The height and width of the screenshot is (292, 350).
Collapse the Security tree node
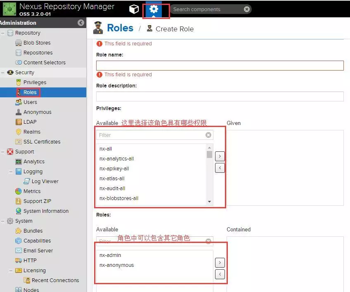tap(2, 73)
